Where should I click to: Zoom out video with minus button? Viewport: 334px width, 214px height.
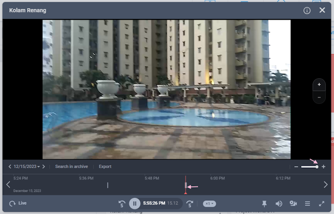click(x=319, y=98)
